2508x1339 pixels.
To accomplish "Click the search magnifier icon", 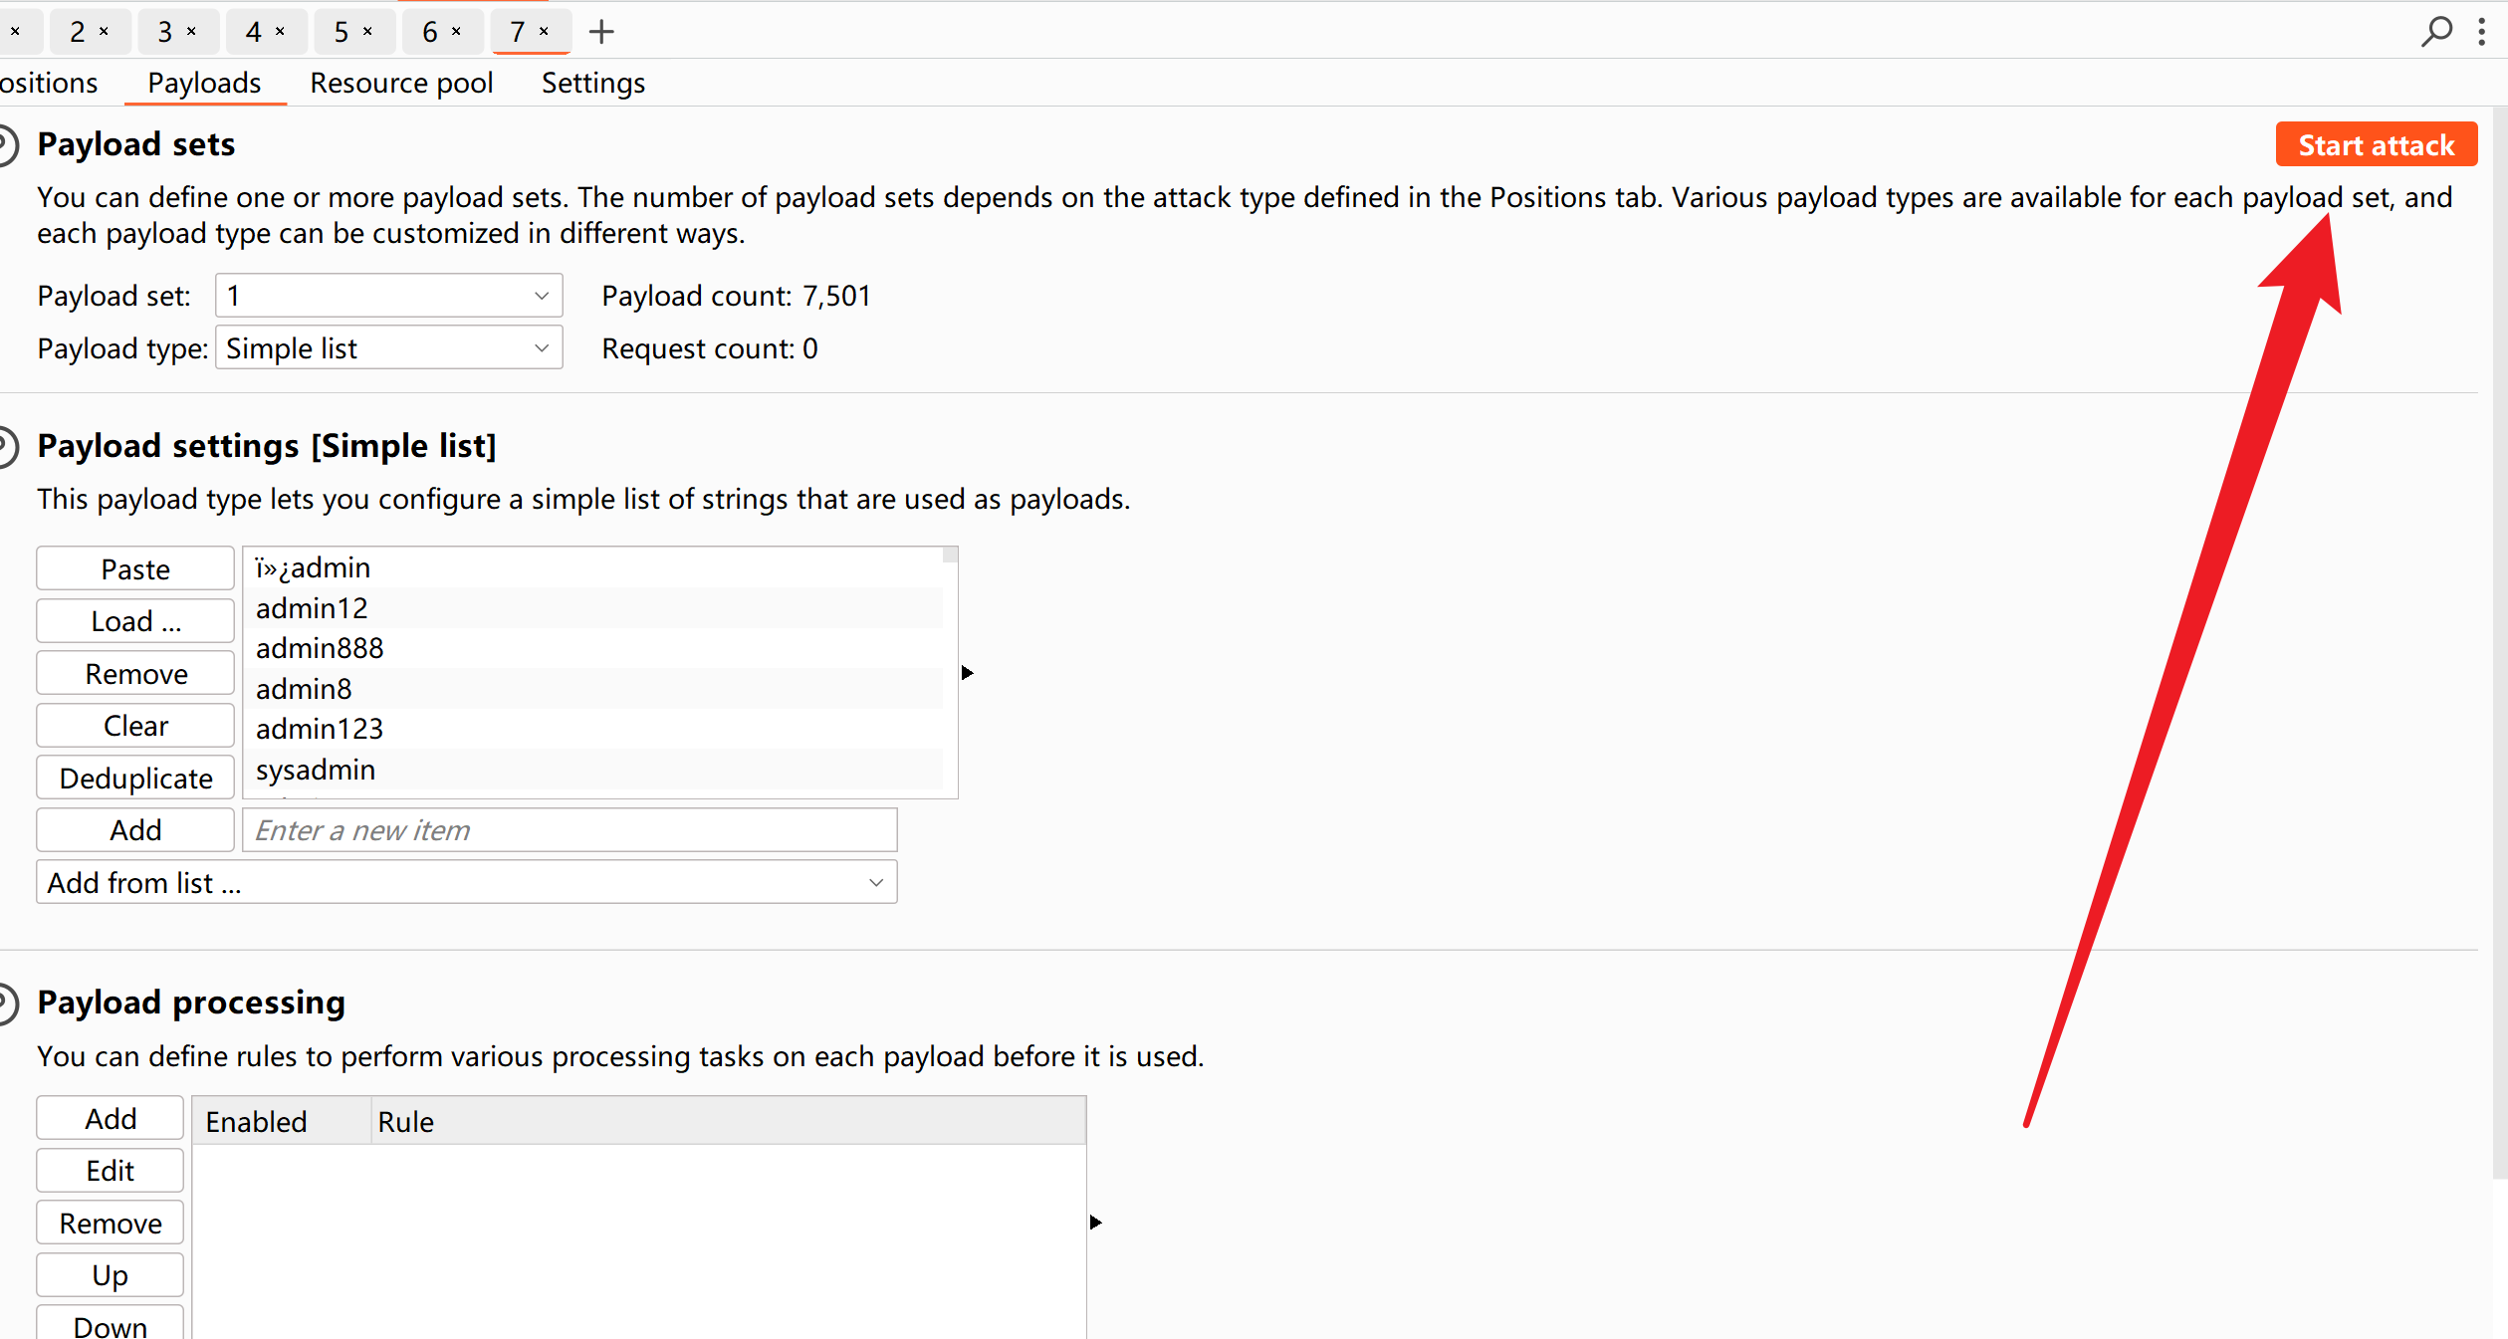I will coord(2435,31).
